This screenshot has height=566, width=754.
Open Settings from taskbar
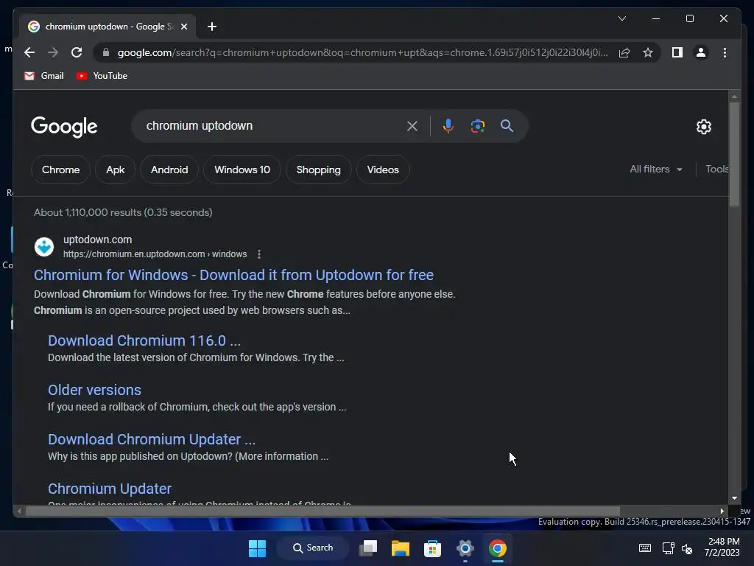(465, 548)
